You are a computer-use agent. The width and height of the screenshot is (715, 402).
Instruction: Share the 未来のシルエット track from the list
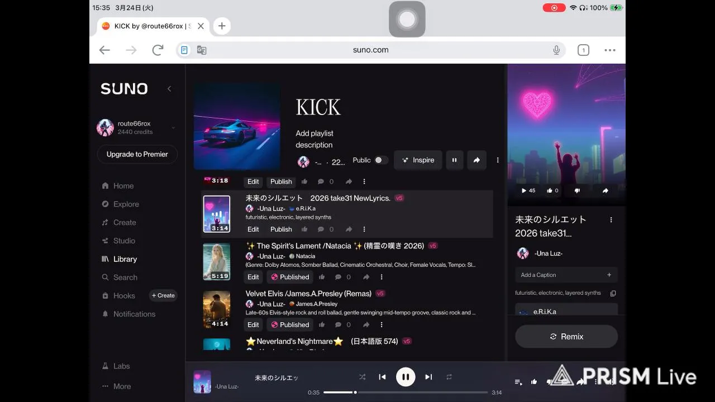coord(349,229)
